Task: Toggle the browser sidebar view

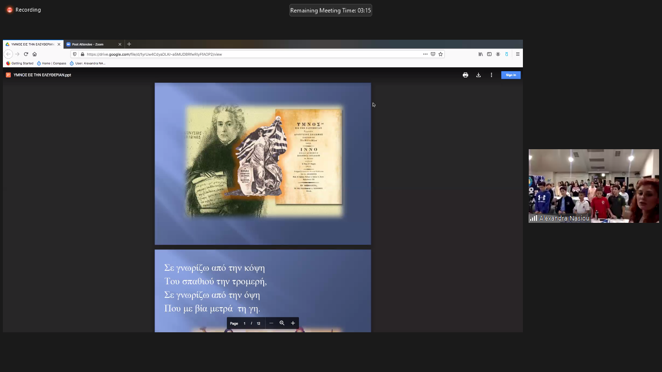Action: (x=489, y=54)
